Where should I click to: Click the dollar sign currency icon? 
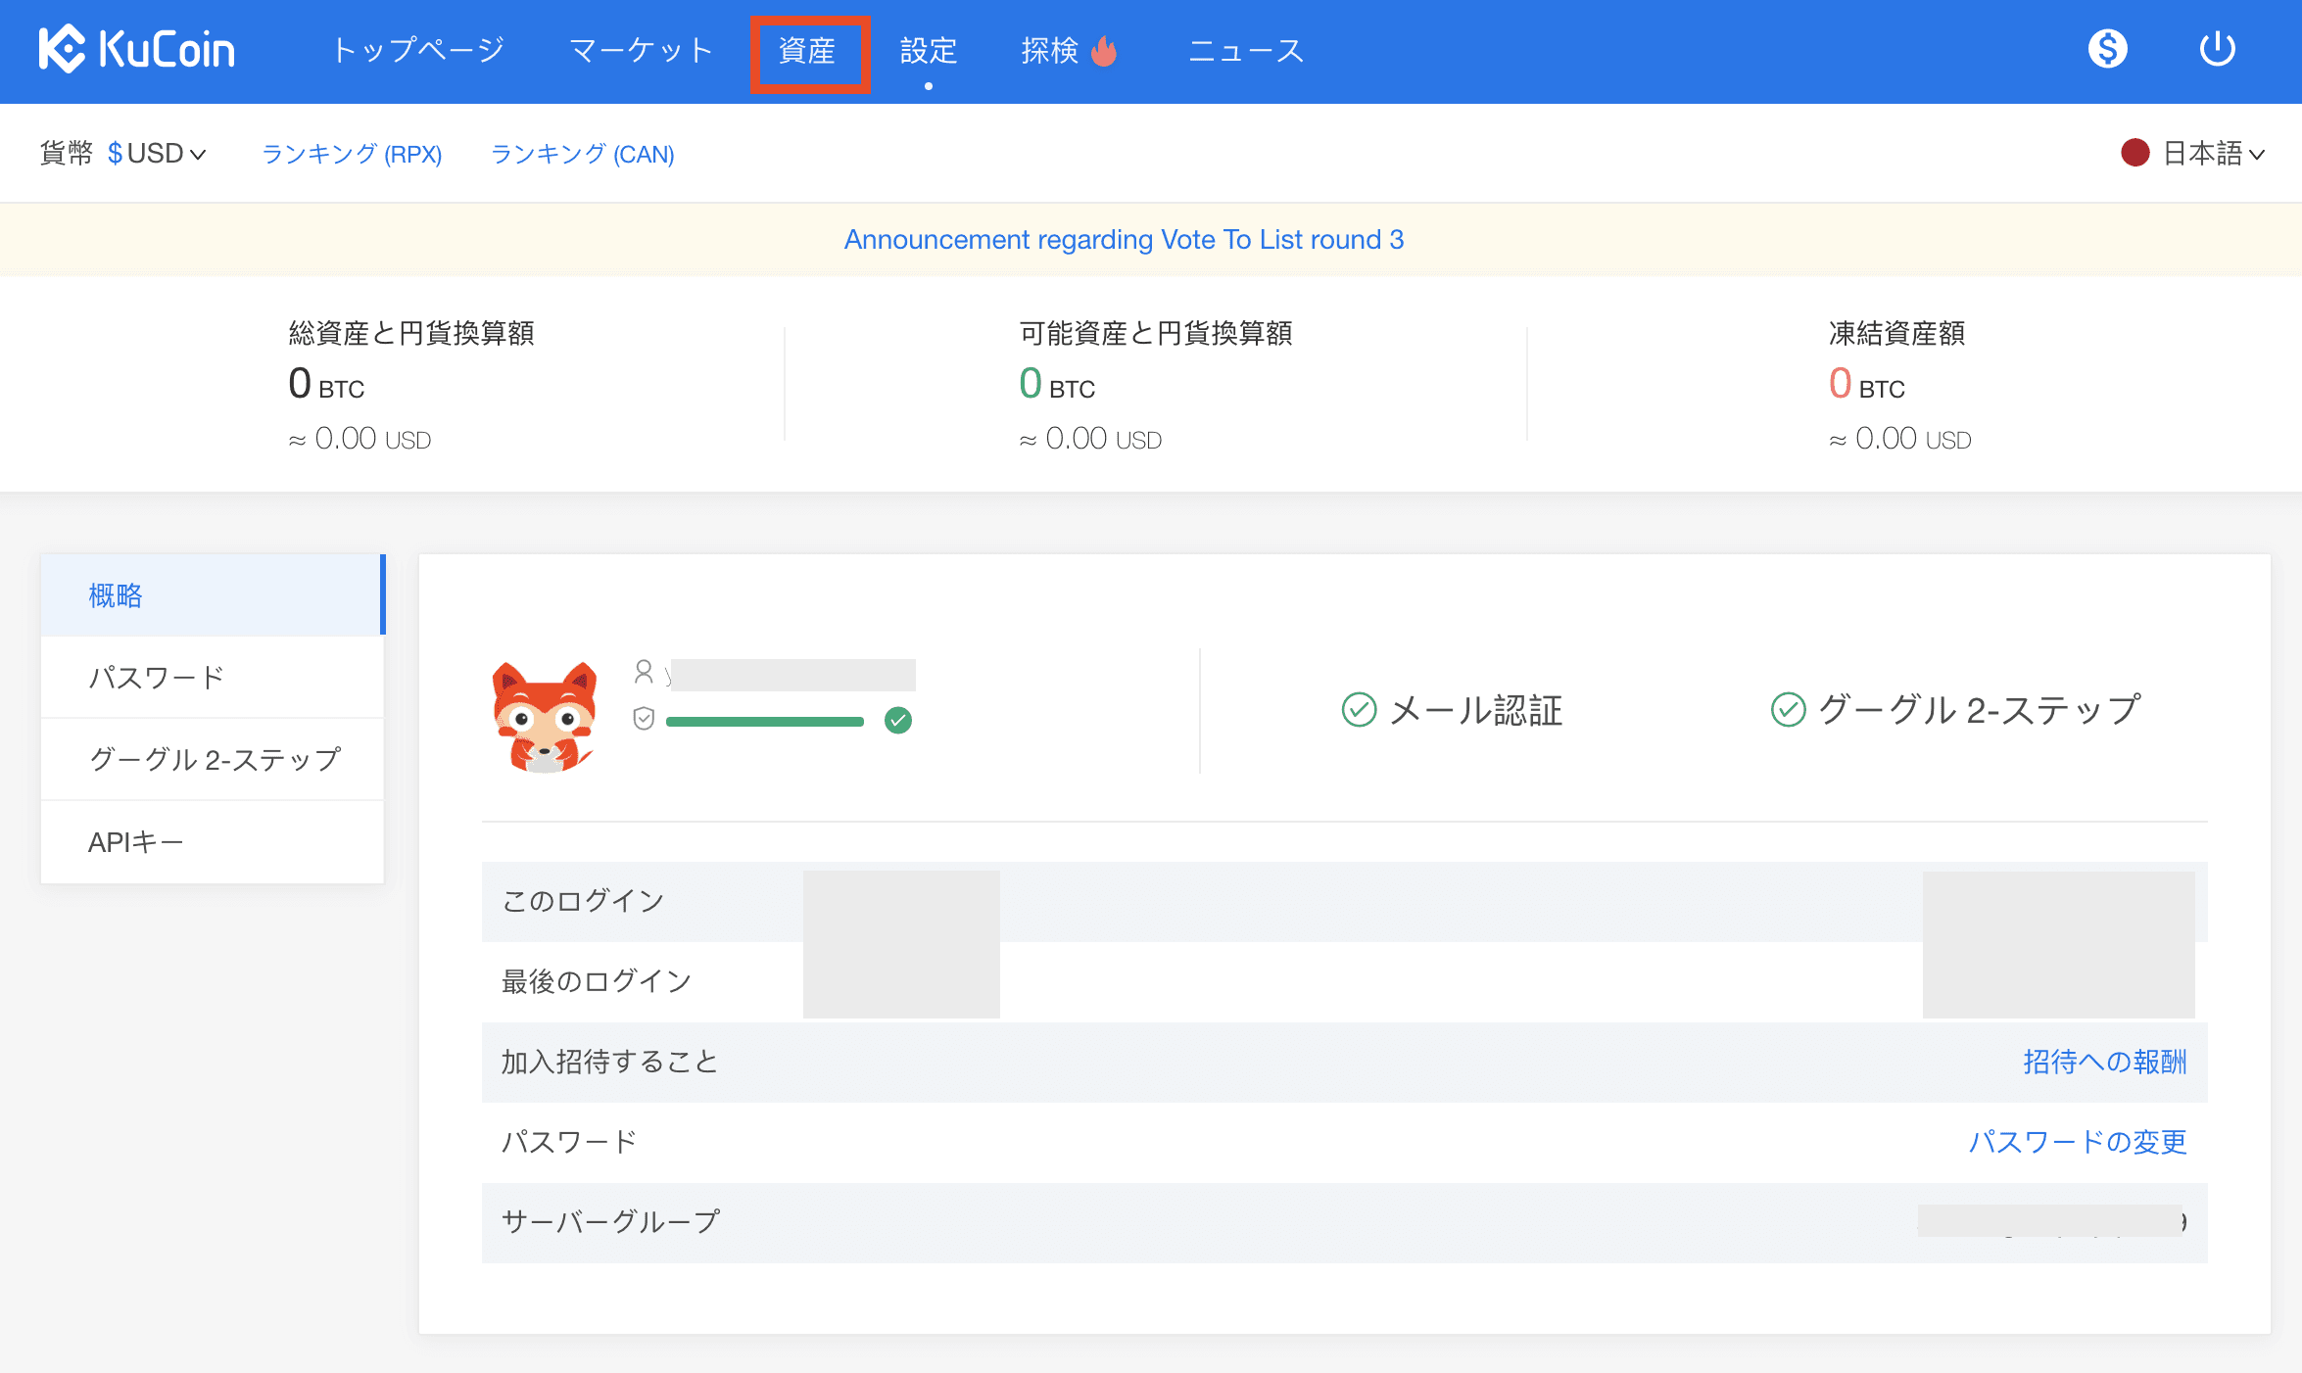click(x=2107, y=48)
